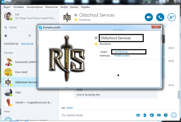Click the Šiandien group heading

click(x=9, y=53)
